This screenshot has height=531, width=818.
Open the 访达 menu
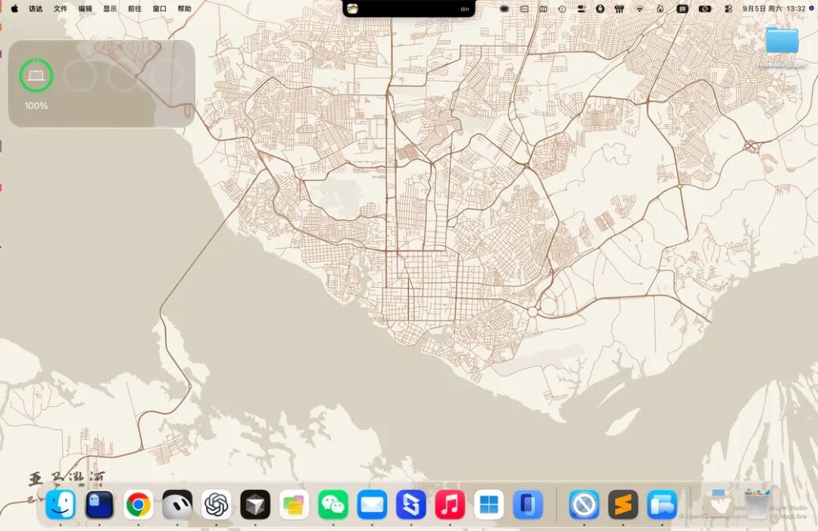pos(36,8)
